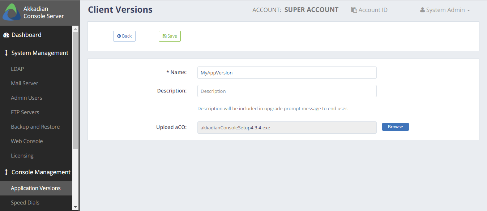Image resolution: width=487 pixels, height=211 pixels.
Task: Open Licensing in the sidebar
Action: pyautogui.click(x=22, y=156)
